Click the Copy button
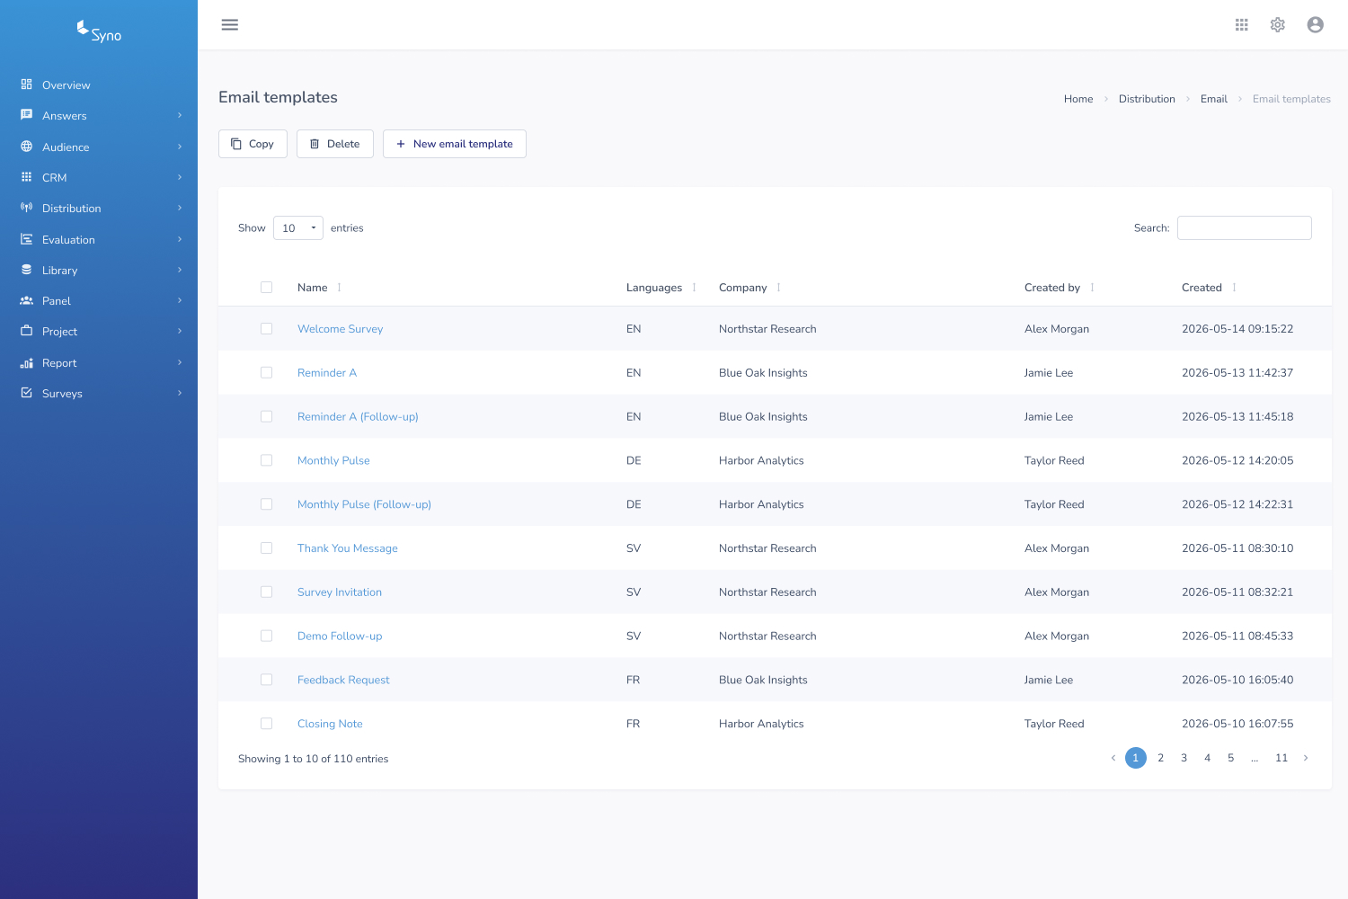1348x899 pixels. tap(253, 144)
